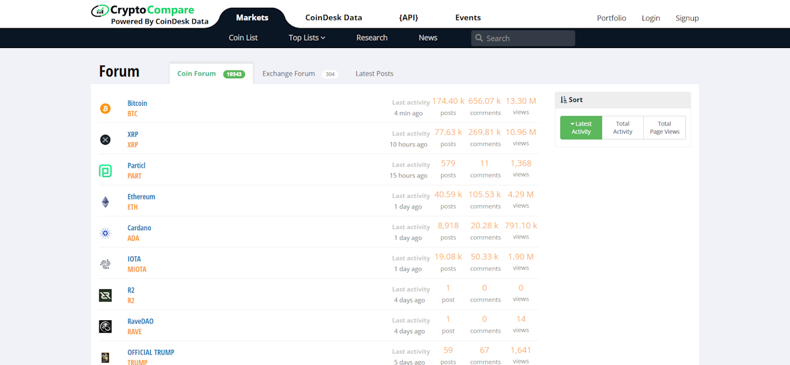Select the Particl coin logo icon

pyautogui.click(x=105, y=171)
